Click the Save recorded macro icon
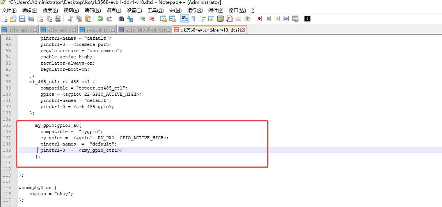The width and height of the screenshot is (442, 207). coord(295,19)
